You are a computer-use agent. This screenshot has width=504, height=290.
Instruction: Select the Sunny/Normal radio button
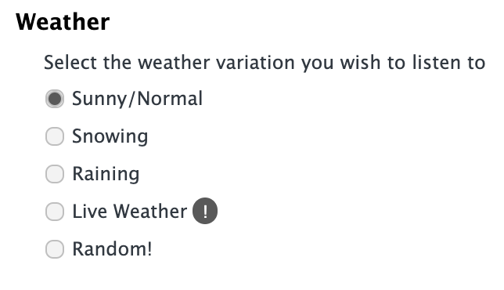[55, 99]
